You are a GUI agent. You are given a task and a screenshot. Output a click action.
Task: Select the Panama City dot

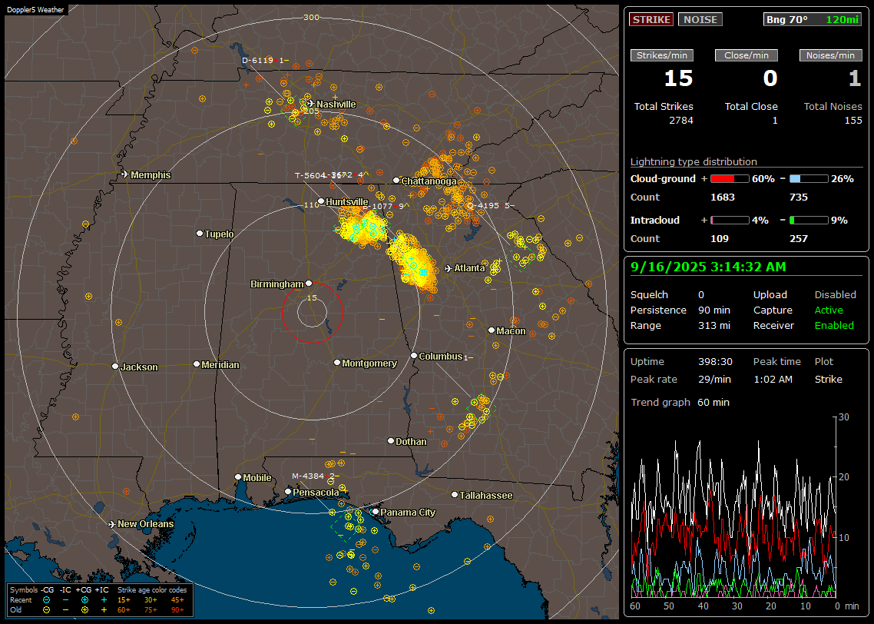pos(376,511)
